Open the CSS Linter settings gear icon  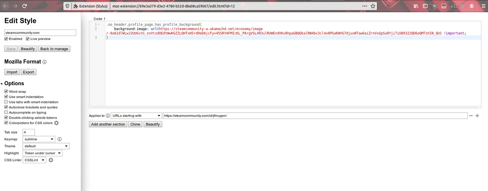point(51,160)
